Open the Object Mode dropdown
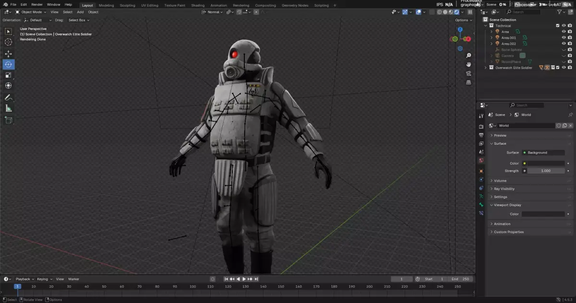The height and width of the screenshot is (303, 576). point(31,12)
